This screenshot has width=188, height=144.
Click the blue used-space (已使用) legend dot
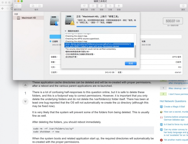point(50,41)
